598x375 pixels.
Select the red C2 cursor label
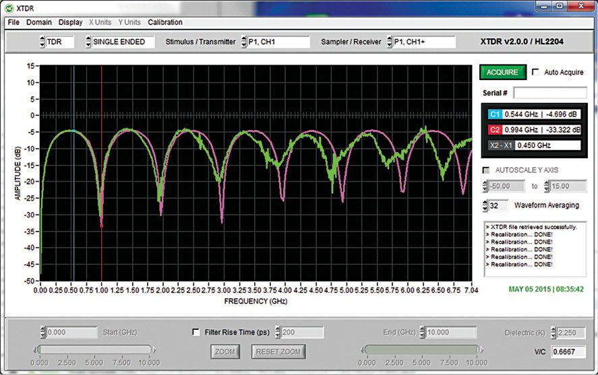495,130
